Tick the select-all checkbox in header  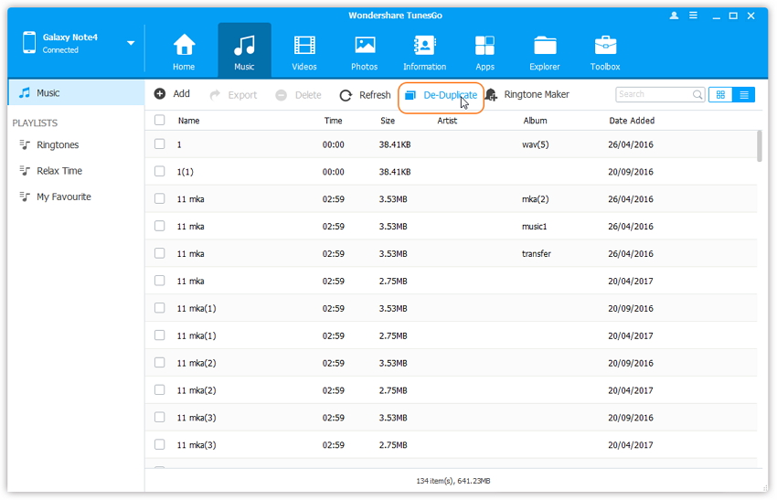(x=160, y=121)
